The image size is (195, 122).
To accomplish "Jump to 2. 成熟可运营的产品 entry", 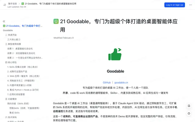I will click(x=17, y=72).
